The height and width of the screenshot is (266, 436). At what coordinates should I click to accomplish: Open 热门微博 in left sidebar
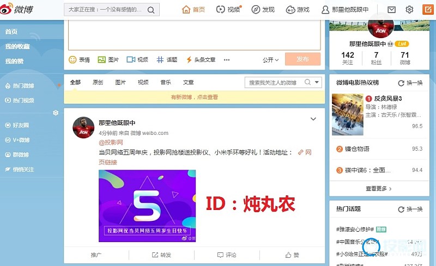click(20, 86)
